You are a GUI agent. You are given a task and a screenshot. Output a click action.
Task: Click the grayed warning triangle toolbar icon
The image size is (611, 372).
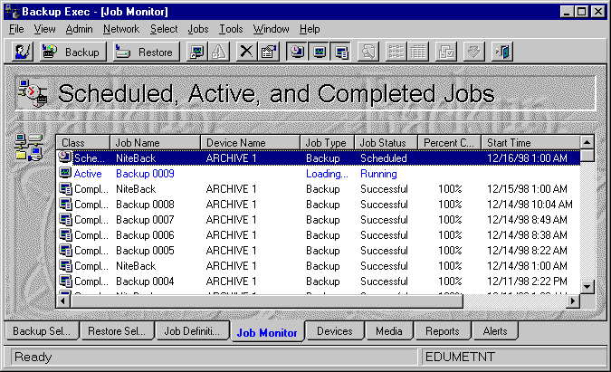tap(219, 52)
